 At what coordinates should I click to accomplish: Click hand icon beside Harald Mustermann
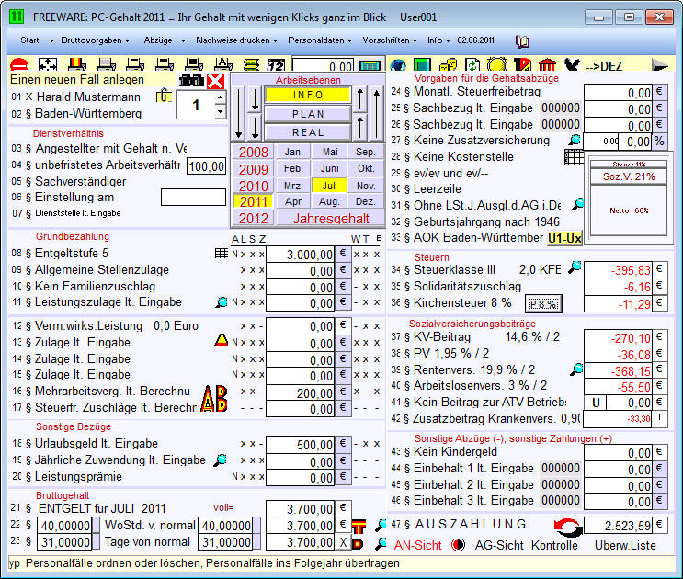(164, 96)
